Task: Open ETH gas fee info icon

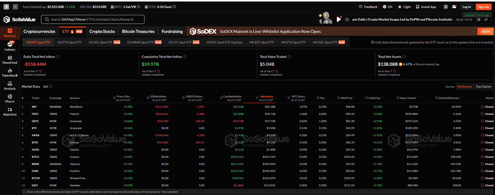Action: click(x=174, y=7)
